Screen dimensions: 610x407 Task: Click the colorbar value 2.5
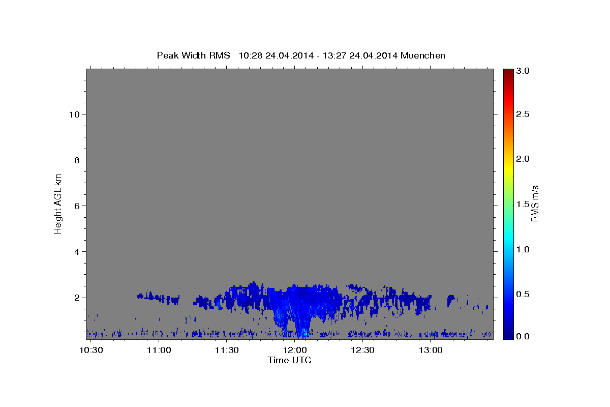pos(523,114)
